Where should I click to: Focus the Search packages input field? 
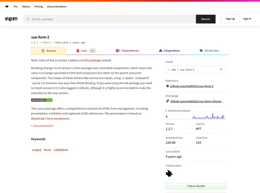click(x=109, y=19)
